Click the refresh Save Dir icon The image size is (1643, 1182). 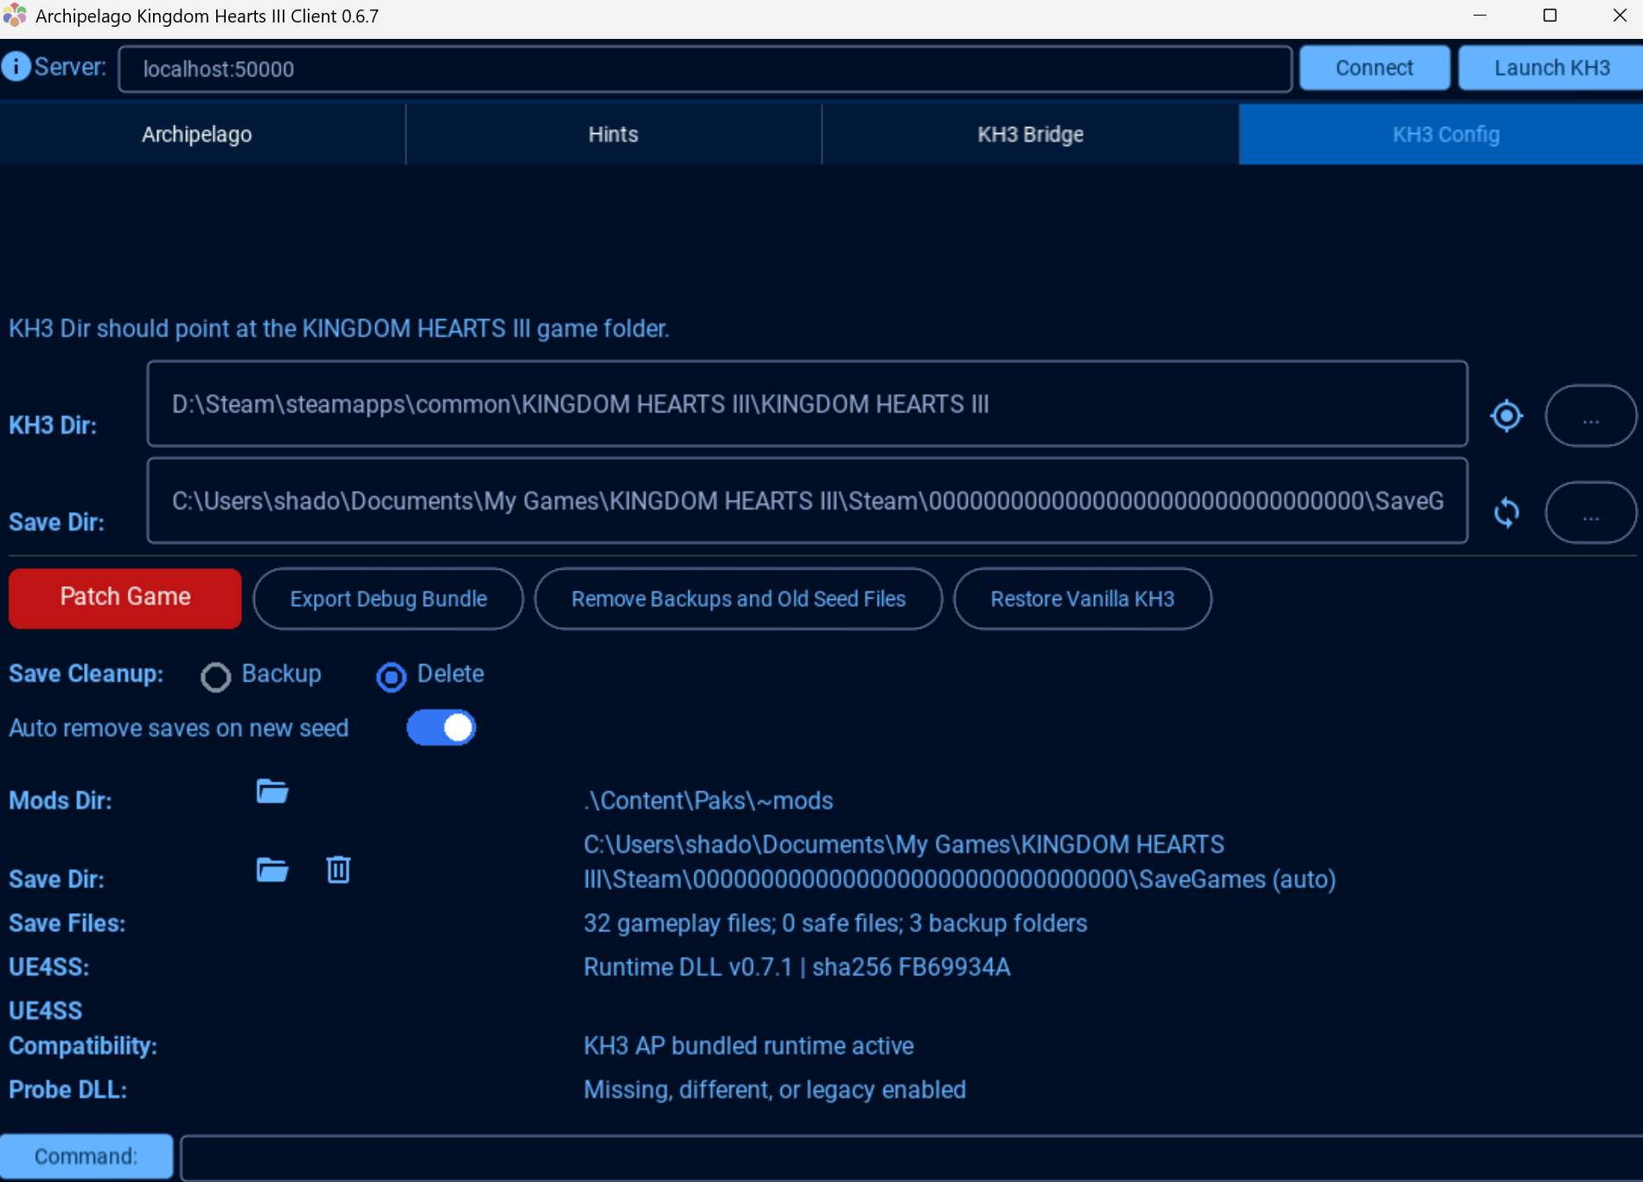tap(1506, 513)
